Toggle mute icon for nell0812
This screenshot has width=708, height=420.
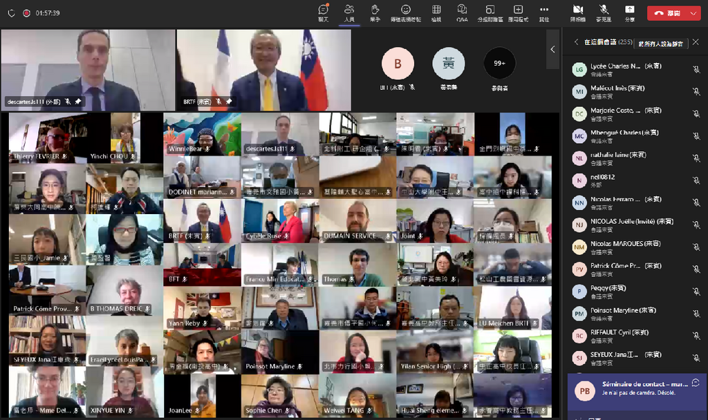[x=696, y=181]
